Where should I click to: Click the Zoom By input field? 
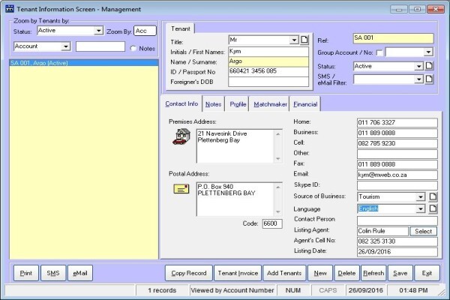coord(145,31)
